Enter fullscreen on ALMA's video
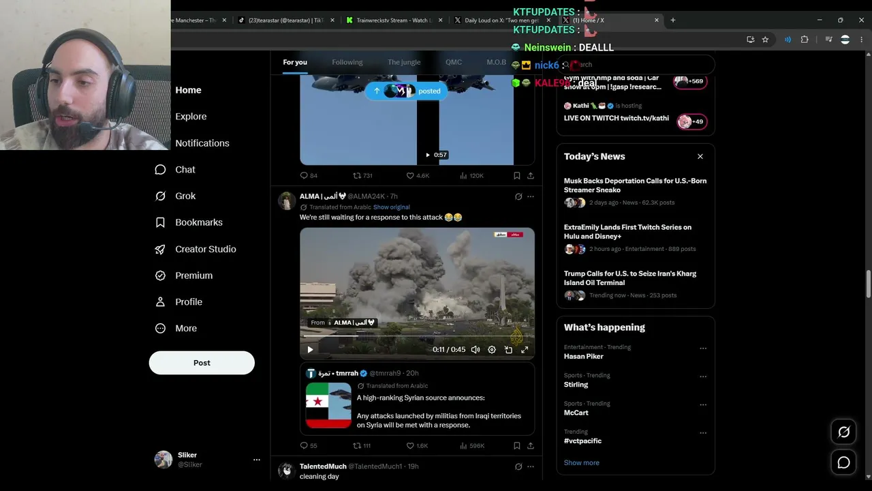872x491 pixels. 525,350
